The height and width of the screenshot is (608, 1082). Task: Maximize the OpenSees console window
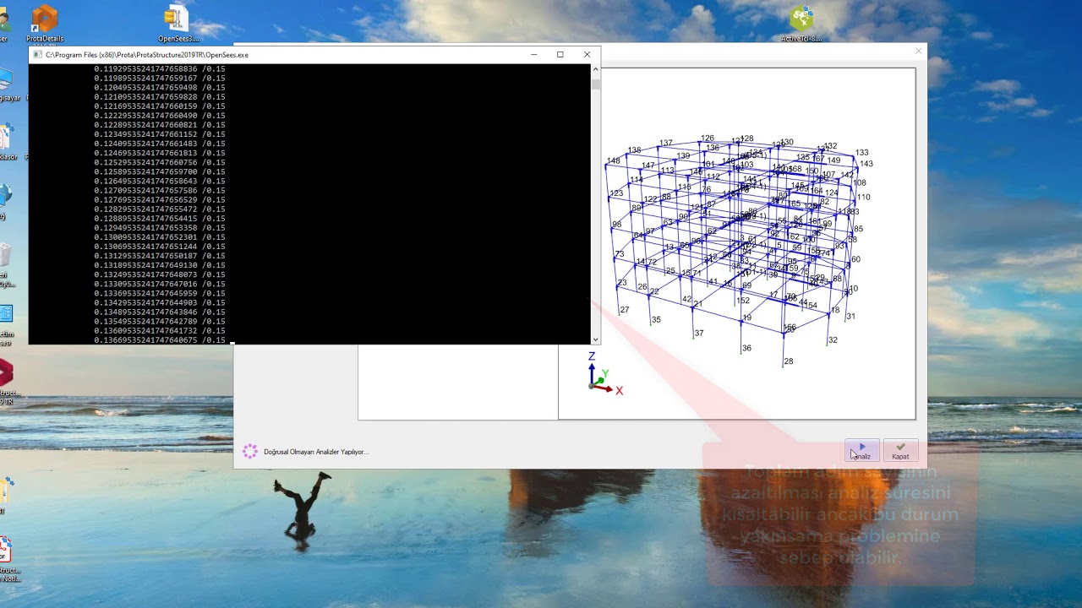click(x=560, y=55)
